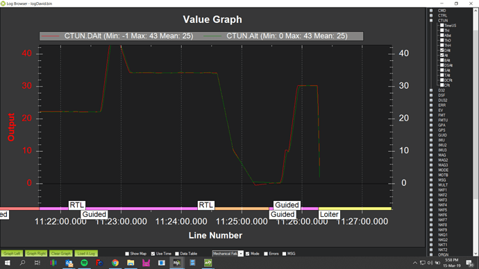Click the Graph Left button
Screen dimensions: 479x269
pyautogui.click(x=12, y=254)
